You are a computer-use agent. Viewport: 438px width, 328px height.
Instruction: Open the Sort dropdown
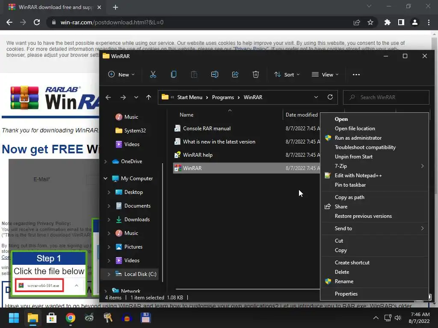pos(287,74)
